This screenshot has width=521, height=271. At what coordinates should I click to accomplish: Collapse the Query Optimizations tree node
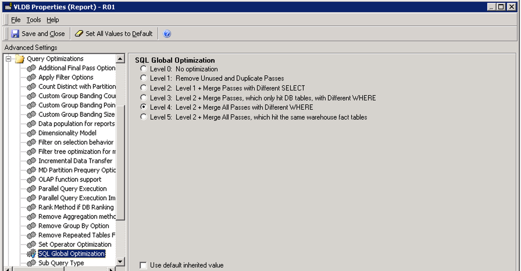coord(8,59)
